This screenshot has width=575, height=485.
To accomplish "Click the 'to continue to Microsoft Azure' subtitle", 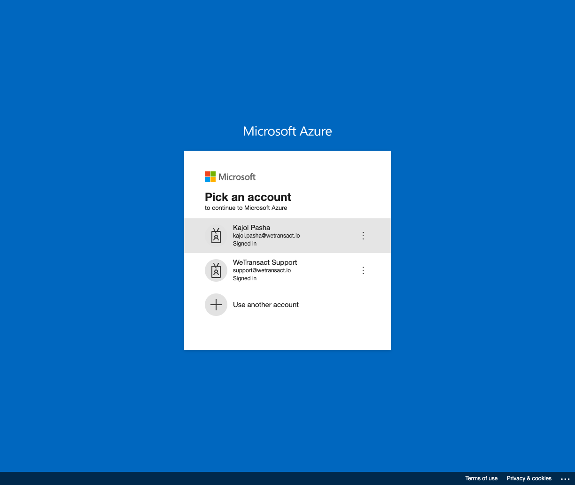I will [246, 208].
